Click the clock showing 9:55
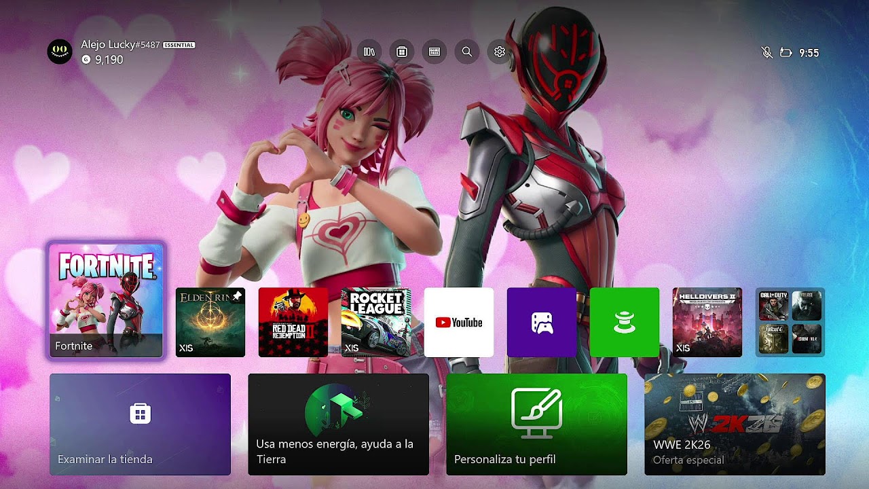Screen dimensions: 869x489 pyautogui.click(x=809, y=53)
